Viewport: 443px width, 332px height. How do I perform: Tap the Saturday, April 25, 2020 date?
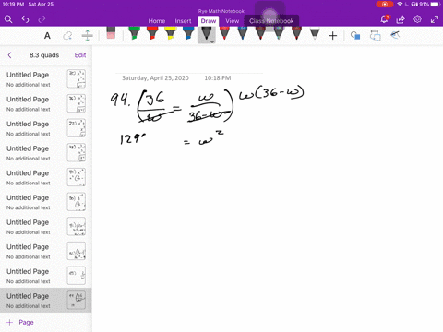coord(155,78)
